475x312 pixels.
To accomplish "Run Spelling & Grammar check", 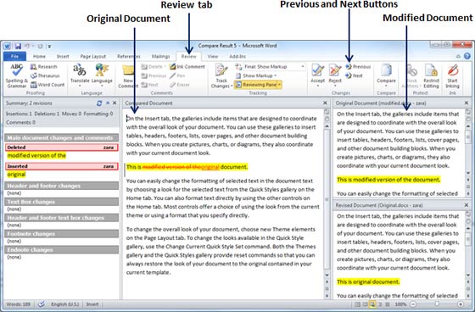I will (x=16, y=75).
